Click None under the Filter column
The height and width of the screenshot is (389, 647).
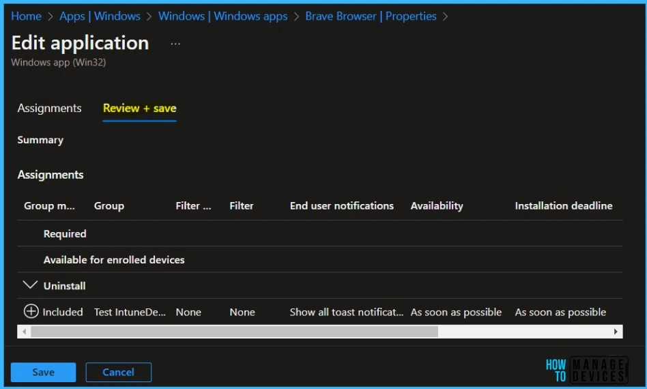click(242, 312)
